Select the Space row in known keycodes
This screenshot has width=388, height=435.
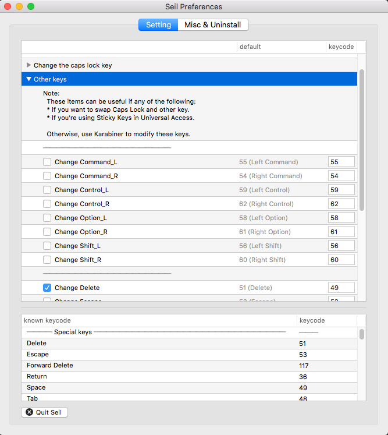pos(189,388)
